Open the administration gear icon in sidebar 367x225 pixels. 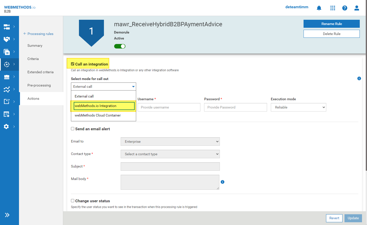tap(7, 126)
